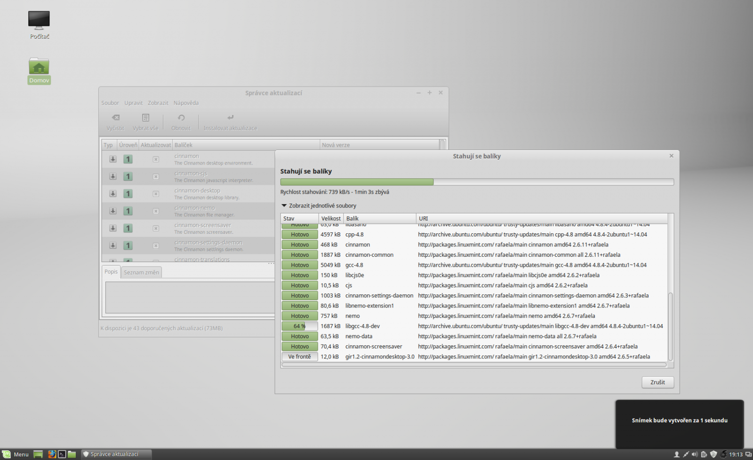The image size is (753, 460).
Task: Click the update shield icon in tray
Action: pos(713,454)
